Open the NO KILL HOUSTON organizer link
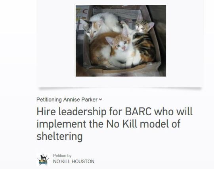 point(74,161)
